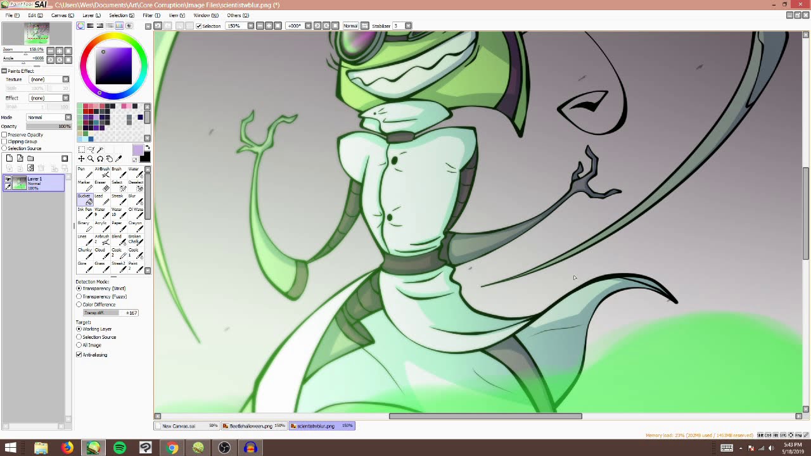Toggle the Anti-aliasing checkbox
The width and height of the screenshot is (811, 456).
(x=79, y=355)
